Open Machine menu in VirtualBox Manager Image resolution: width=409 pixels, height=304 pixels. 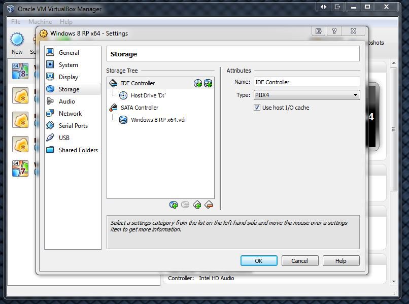click(40, 22)
